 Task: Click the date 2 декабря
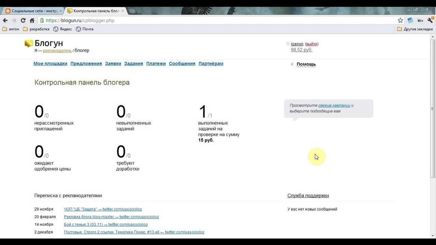(x=44, y=232)
